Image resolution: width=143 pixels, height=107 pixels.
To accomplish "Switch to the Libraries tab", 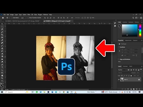I will pos(135,40).
